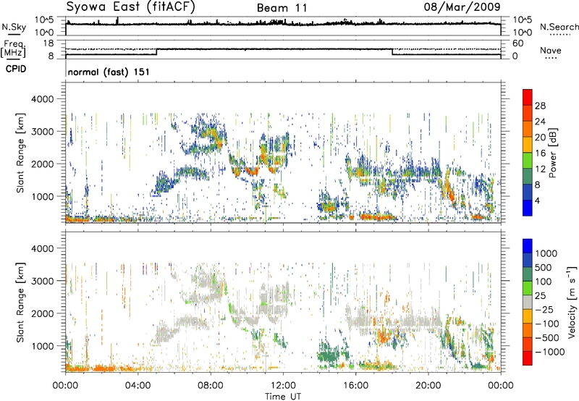
Task: Select the red bottom Velocity color bar segment
Action: click(x=528, y=358)
